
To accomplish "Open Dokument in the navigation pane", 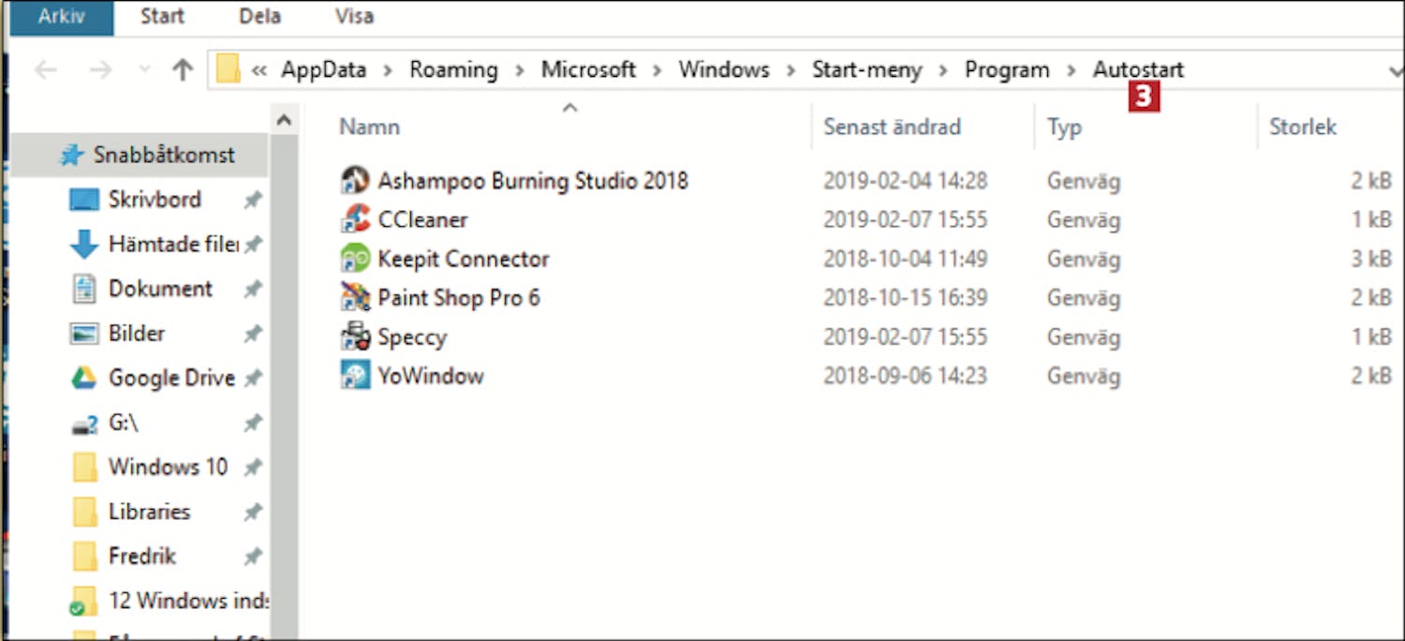I will pos(160,289).
